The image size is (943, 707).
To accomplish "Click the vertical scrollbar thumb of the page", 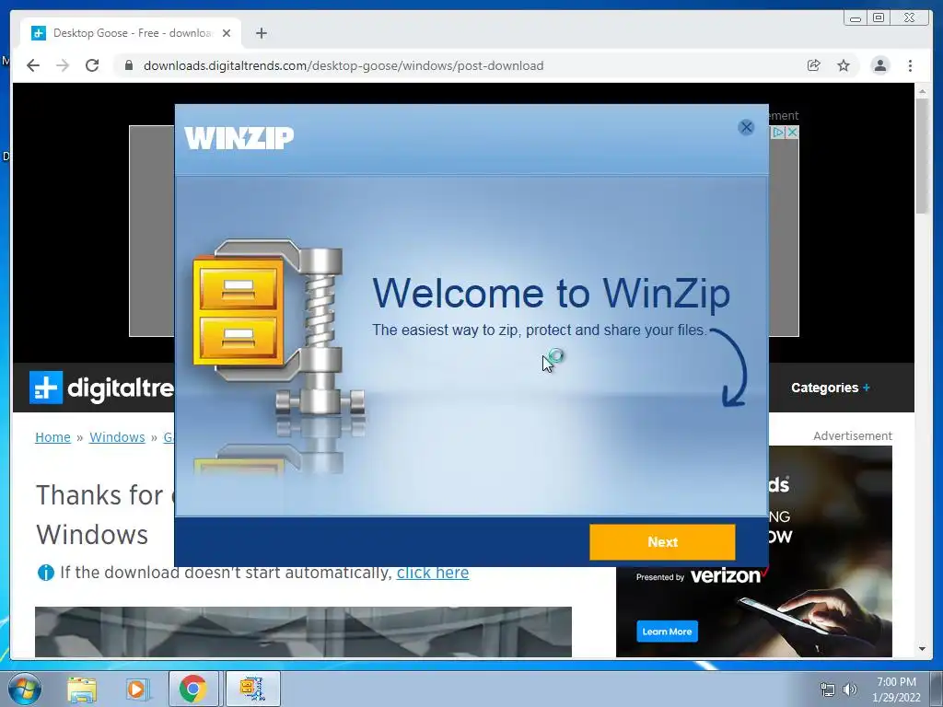I will [922, 155].
